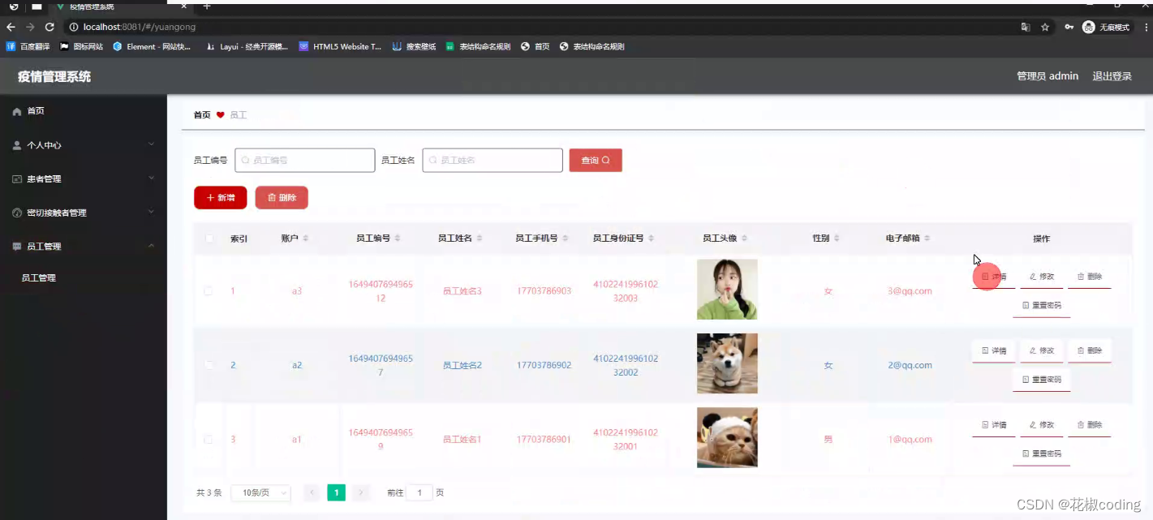The height and width of the screenshot is (520, 1153).
Task: Open Element bookmark
Action: [152, 46]
